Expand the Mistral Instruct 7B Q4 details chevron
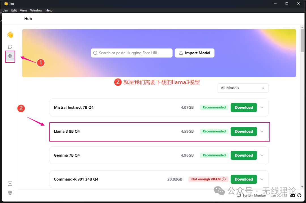Viewport: 306px width, 203px height. coord(262,108)
